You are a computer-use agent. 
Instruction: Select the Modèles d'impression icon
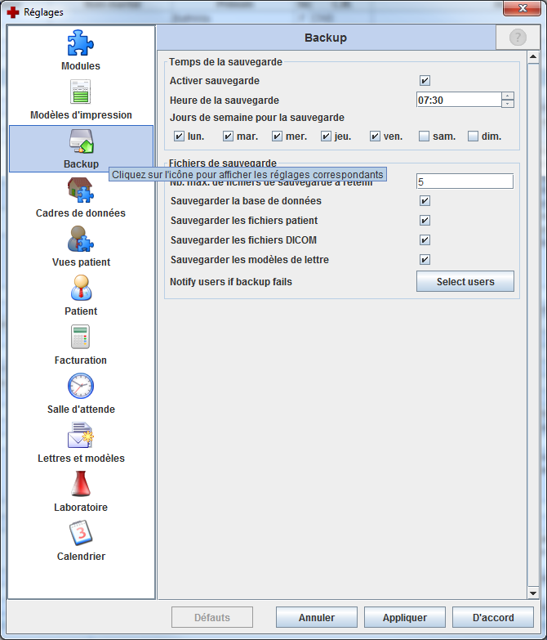(81, 92)
